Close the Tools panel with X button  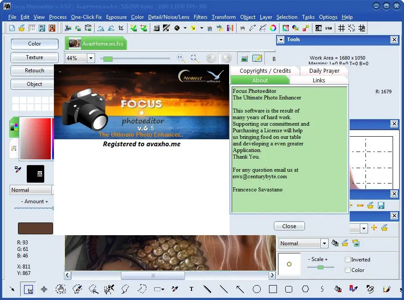click(394, 40)
